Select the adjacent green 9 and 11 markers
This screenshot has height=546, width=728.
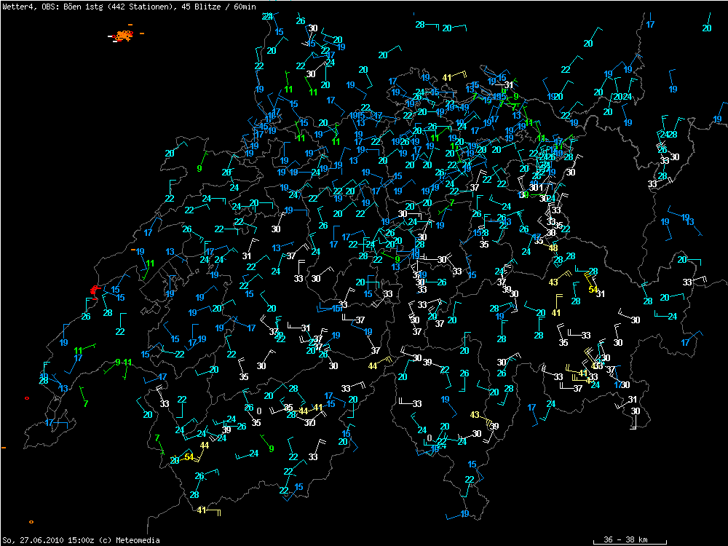point(122,363)
